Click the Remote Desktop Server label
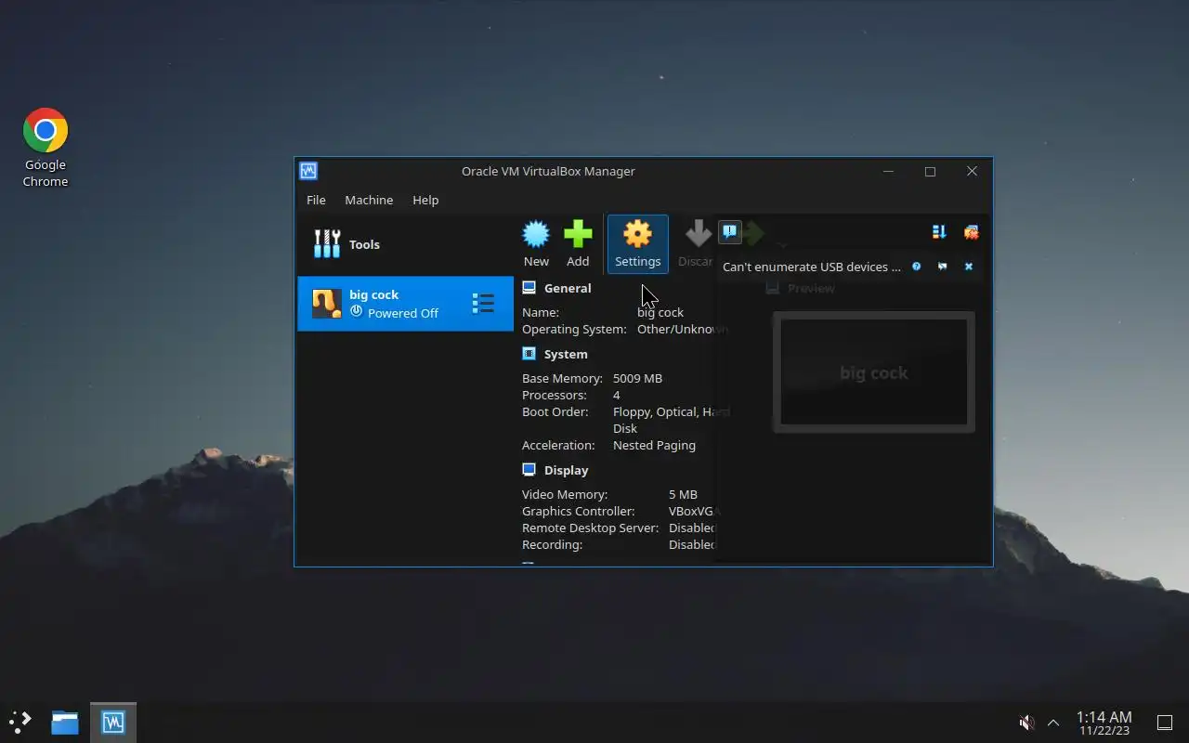 pos(590,528)
